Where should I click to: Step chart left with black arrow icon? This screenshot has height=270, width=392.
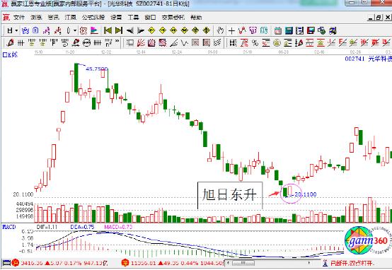129,30
